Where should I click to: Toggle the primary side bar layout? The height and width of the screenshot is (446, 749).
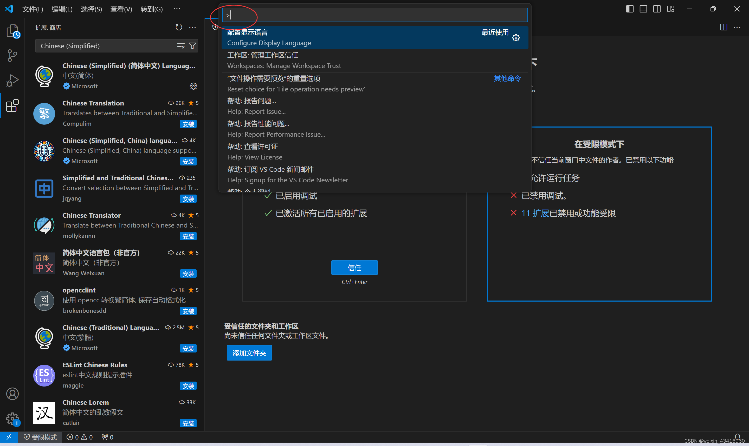pyautogui.click(x=630, y=9)
